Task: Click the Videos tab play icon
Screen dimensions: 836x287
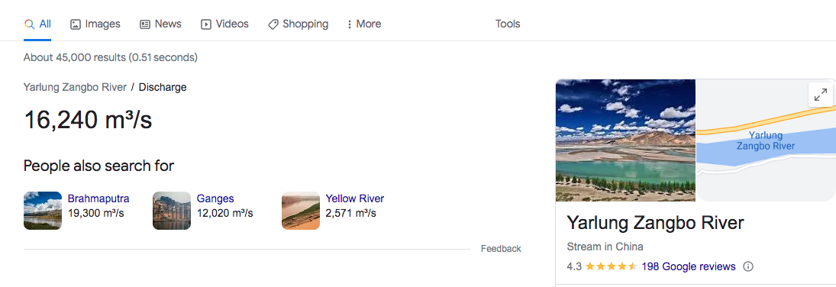Action: click(206, 24)
